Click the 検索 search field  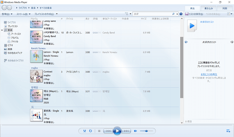pyautogui.click(x=152, y=14)
